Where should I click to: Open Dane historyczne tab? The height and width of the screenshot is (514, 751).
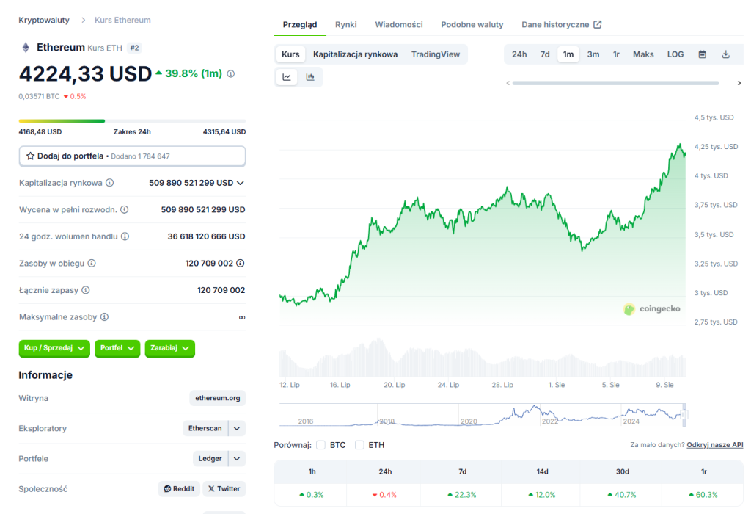pyautogui.click(x=561, y=24)
